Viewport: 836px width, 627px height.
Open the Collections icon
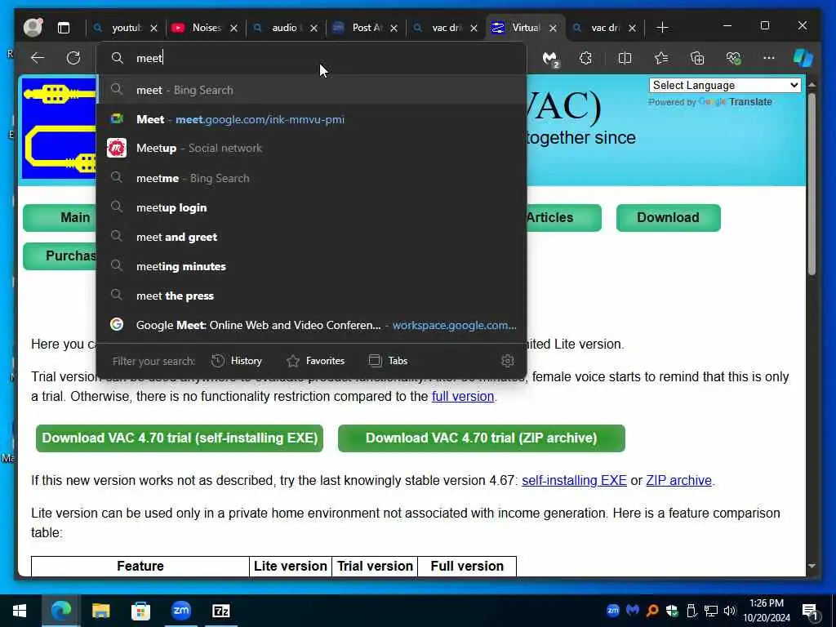[697, 58]
